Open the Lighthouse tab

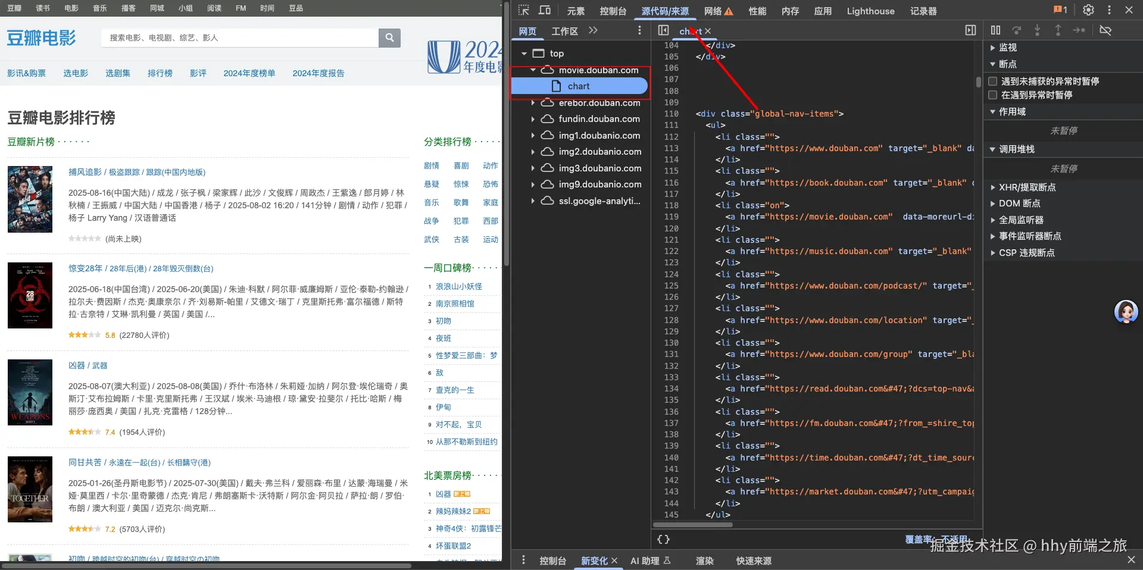[x=870, y=11]
